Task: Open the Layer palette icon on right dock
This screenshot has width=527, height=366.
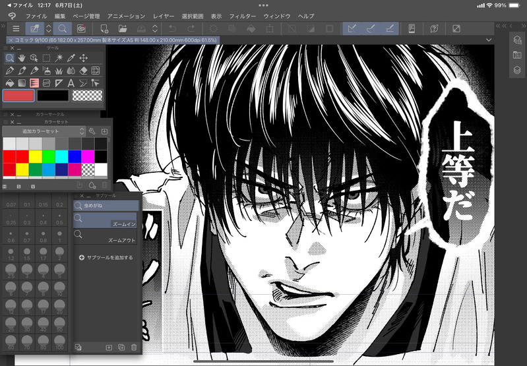Action: pos(518,69)
